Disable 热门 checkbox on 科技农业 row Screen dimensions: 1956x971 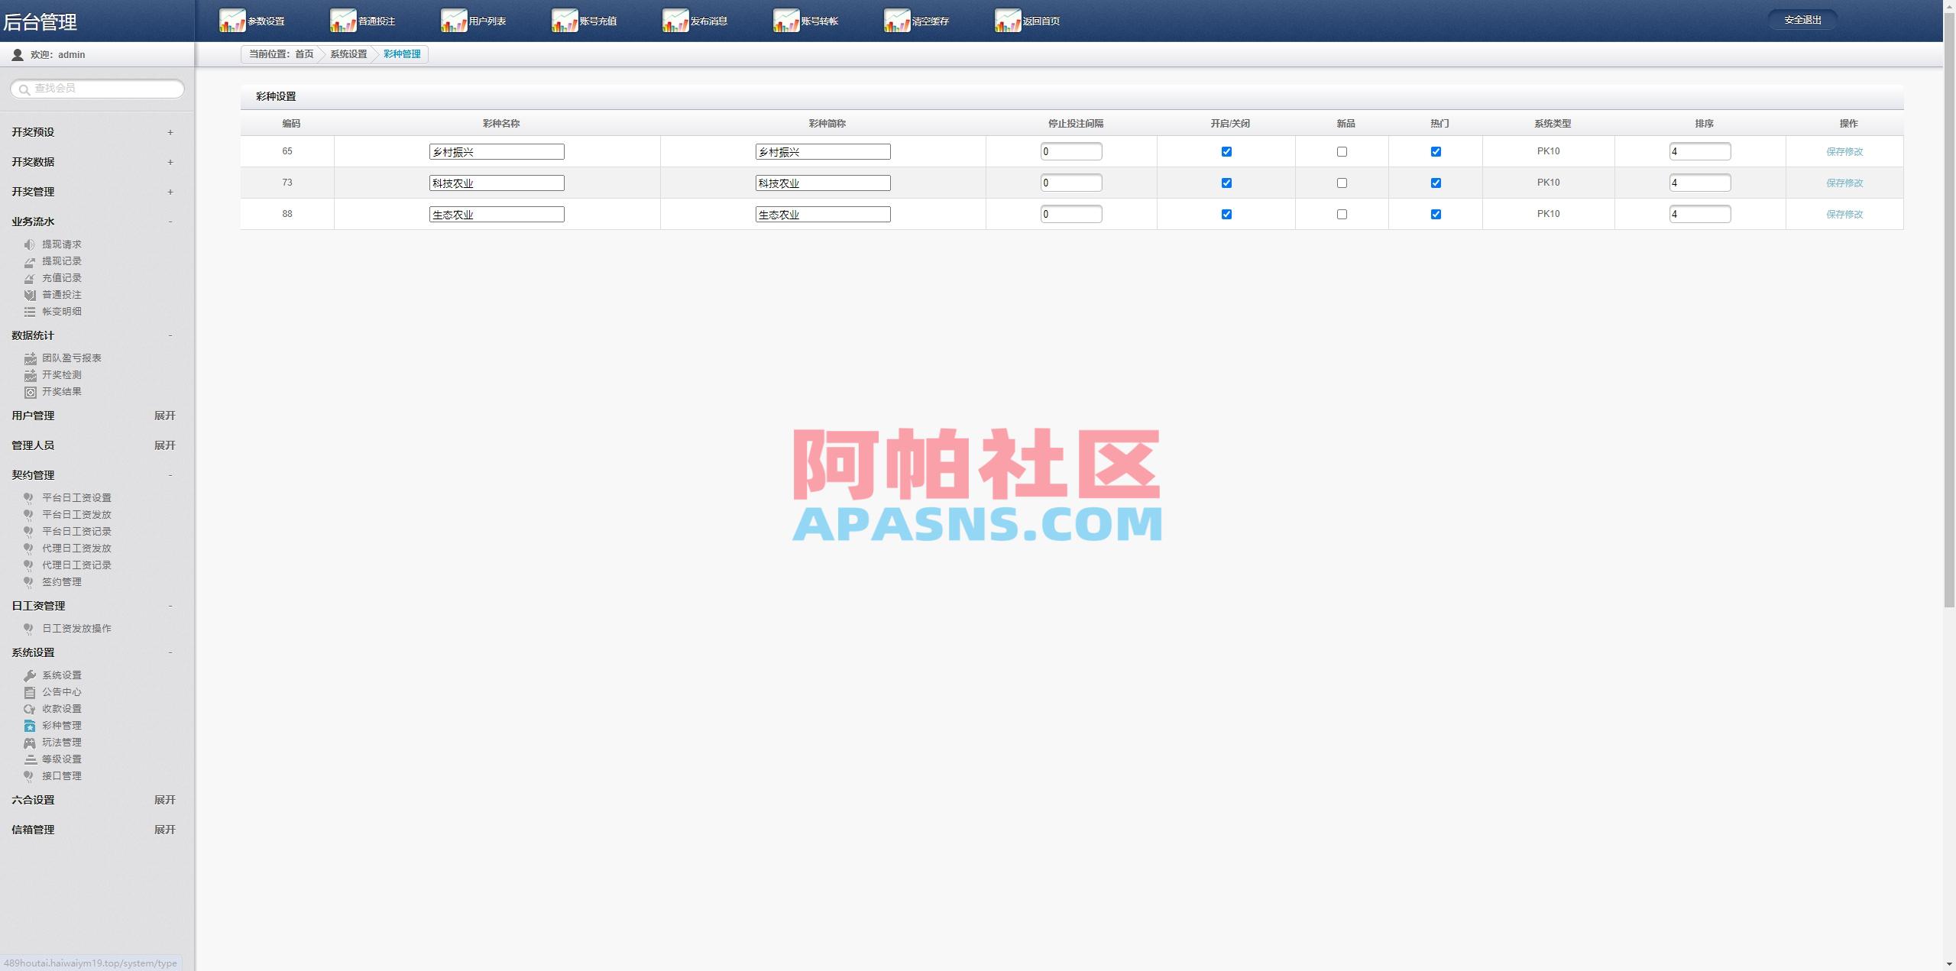click(x=1436, y=183)
